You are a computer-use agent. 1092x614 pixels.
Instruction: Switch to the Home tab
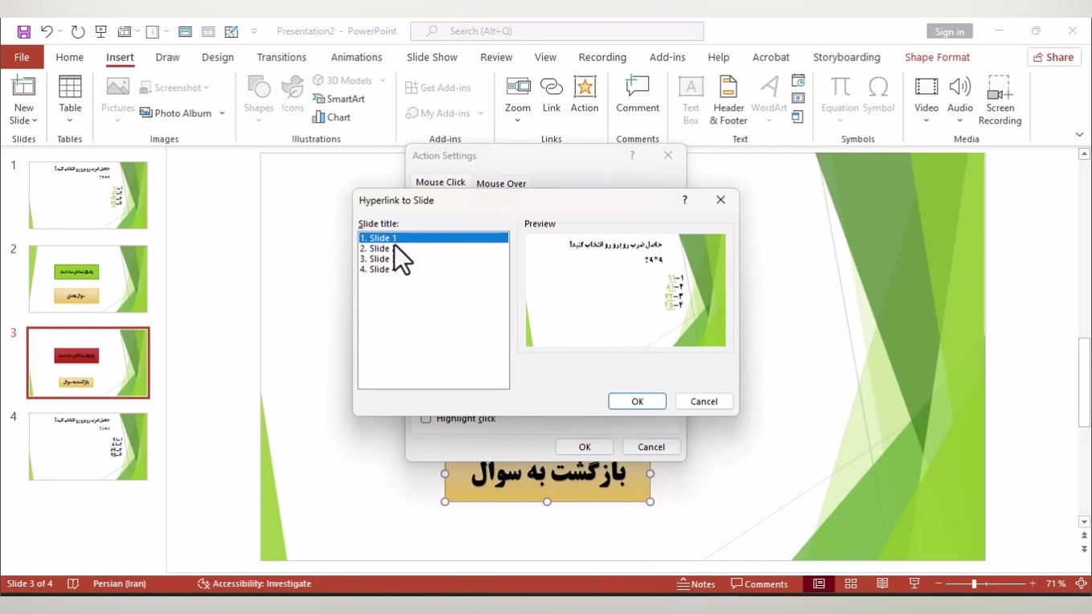click(70, 57)
